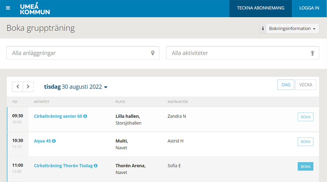Open the Alla anläggningar selector
327x182 pixels.
(83, 53)
